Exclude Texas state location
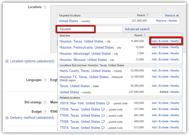The width and height of the screenshot is (189, 135). tap(164, 86)
